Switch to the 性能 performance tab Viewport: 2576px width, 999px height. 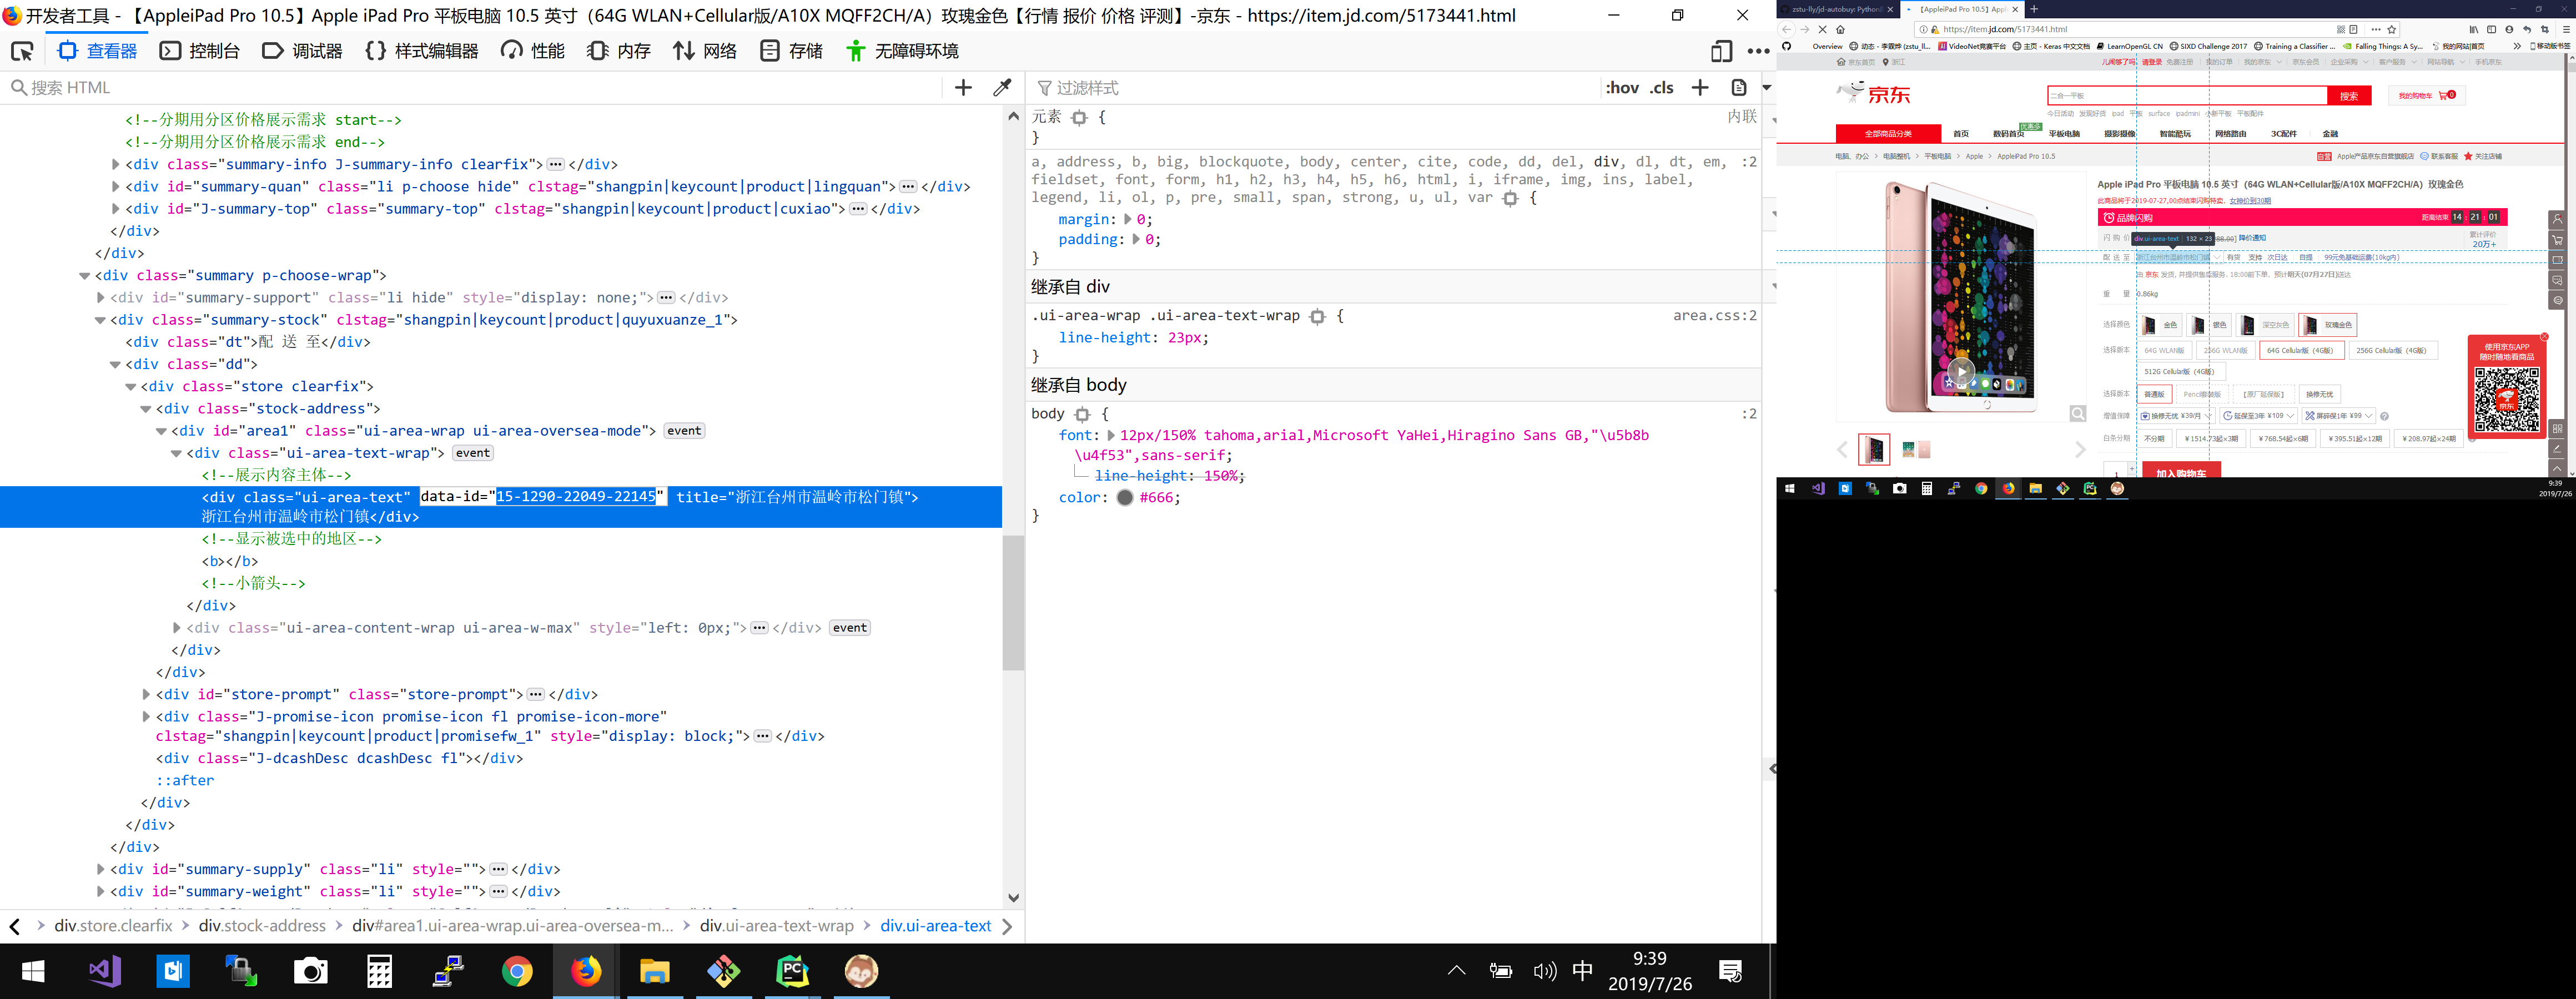click(533, 51)
